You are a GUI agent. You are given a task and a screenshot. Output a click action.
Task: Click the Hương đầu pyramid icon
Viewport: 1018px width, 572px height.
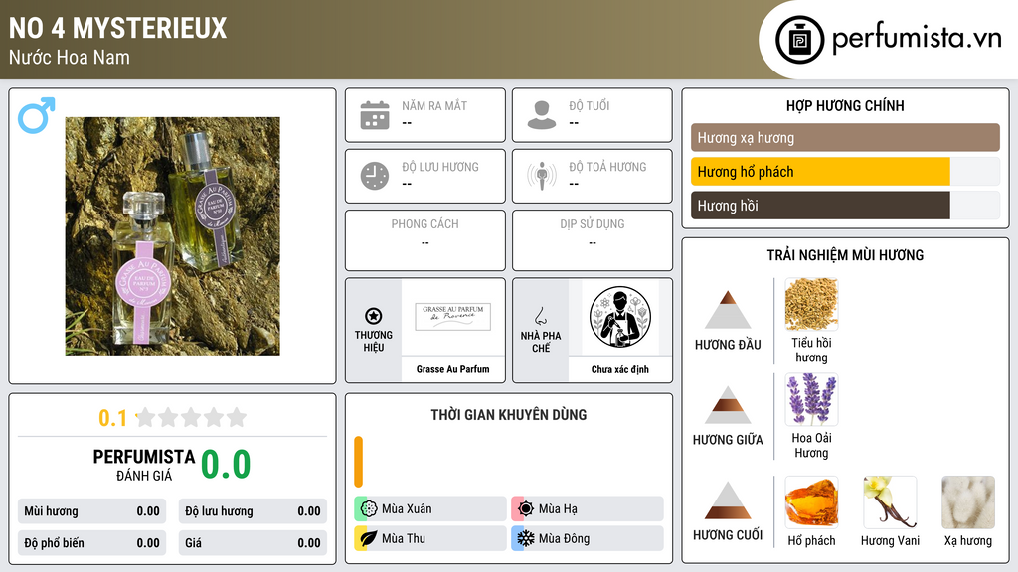[x=728, y=310]
